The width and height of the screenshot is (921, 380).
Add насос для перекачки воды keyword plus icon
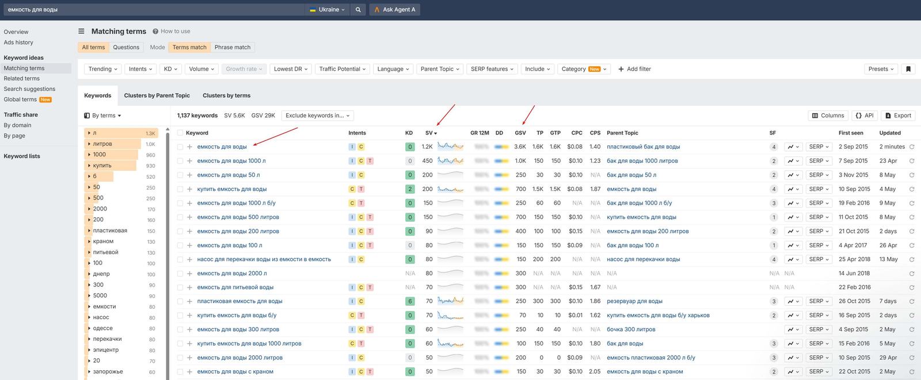(189, 259)
